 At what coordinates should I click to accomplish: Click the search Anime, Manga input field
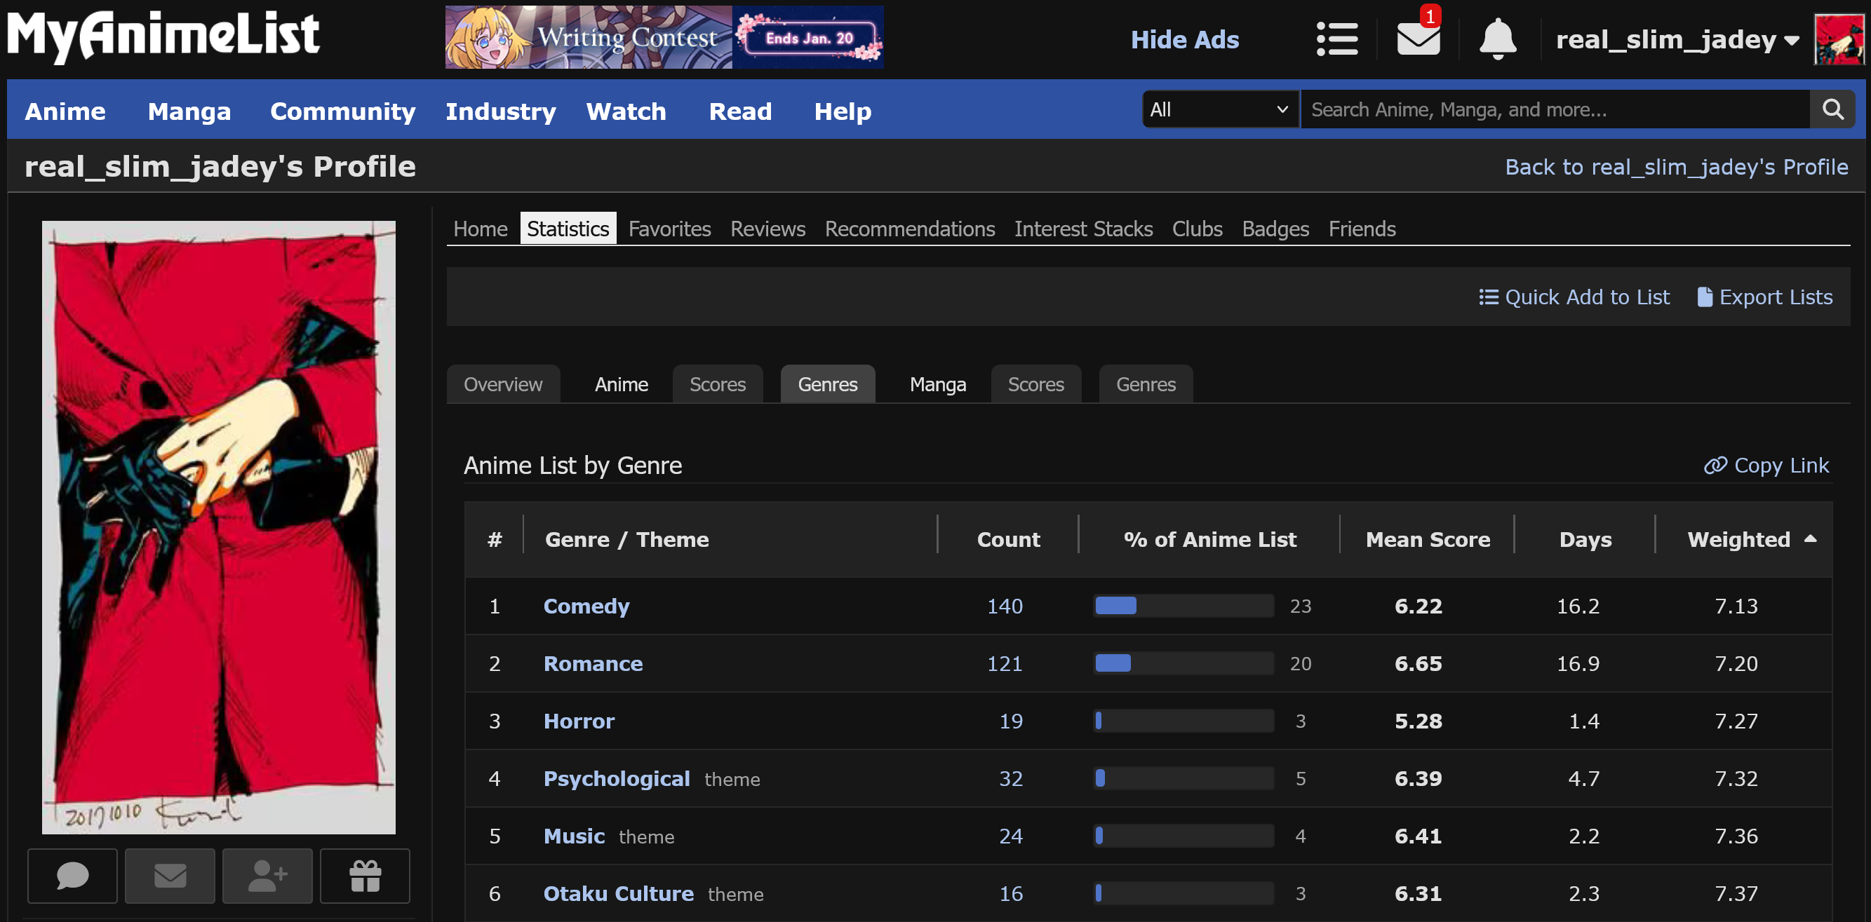[1555, 109]
